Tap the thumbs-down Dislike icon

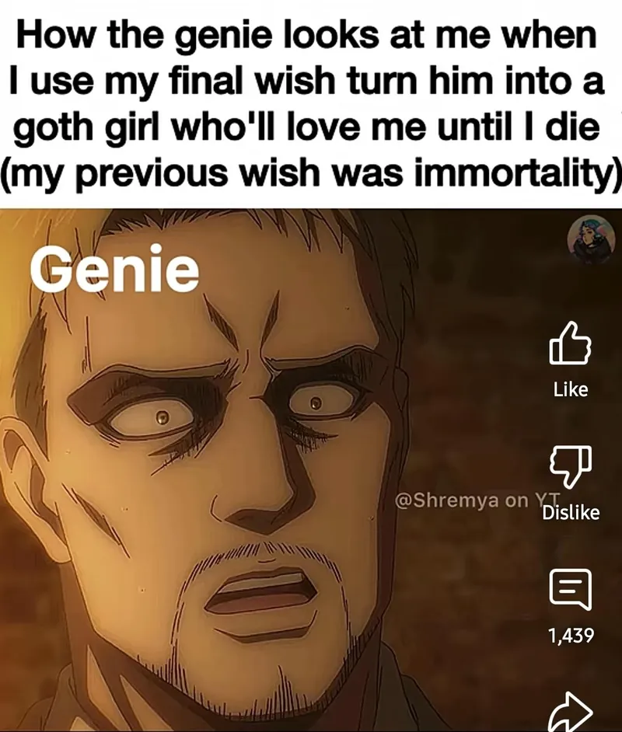click(x=571, y=465)
